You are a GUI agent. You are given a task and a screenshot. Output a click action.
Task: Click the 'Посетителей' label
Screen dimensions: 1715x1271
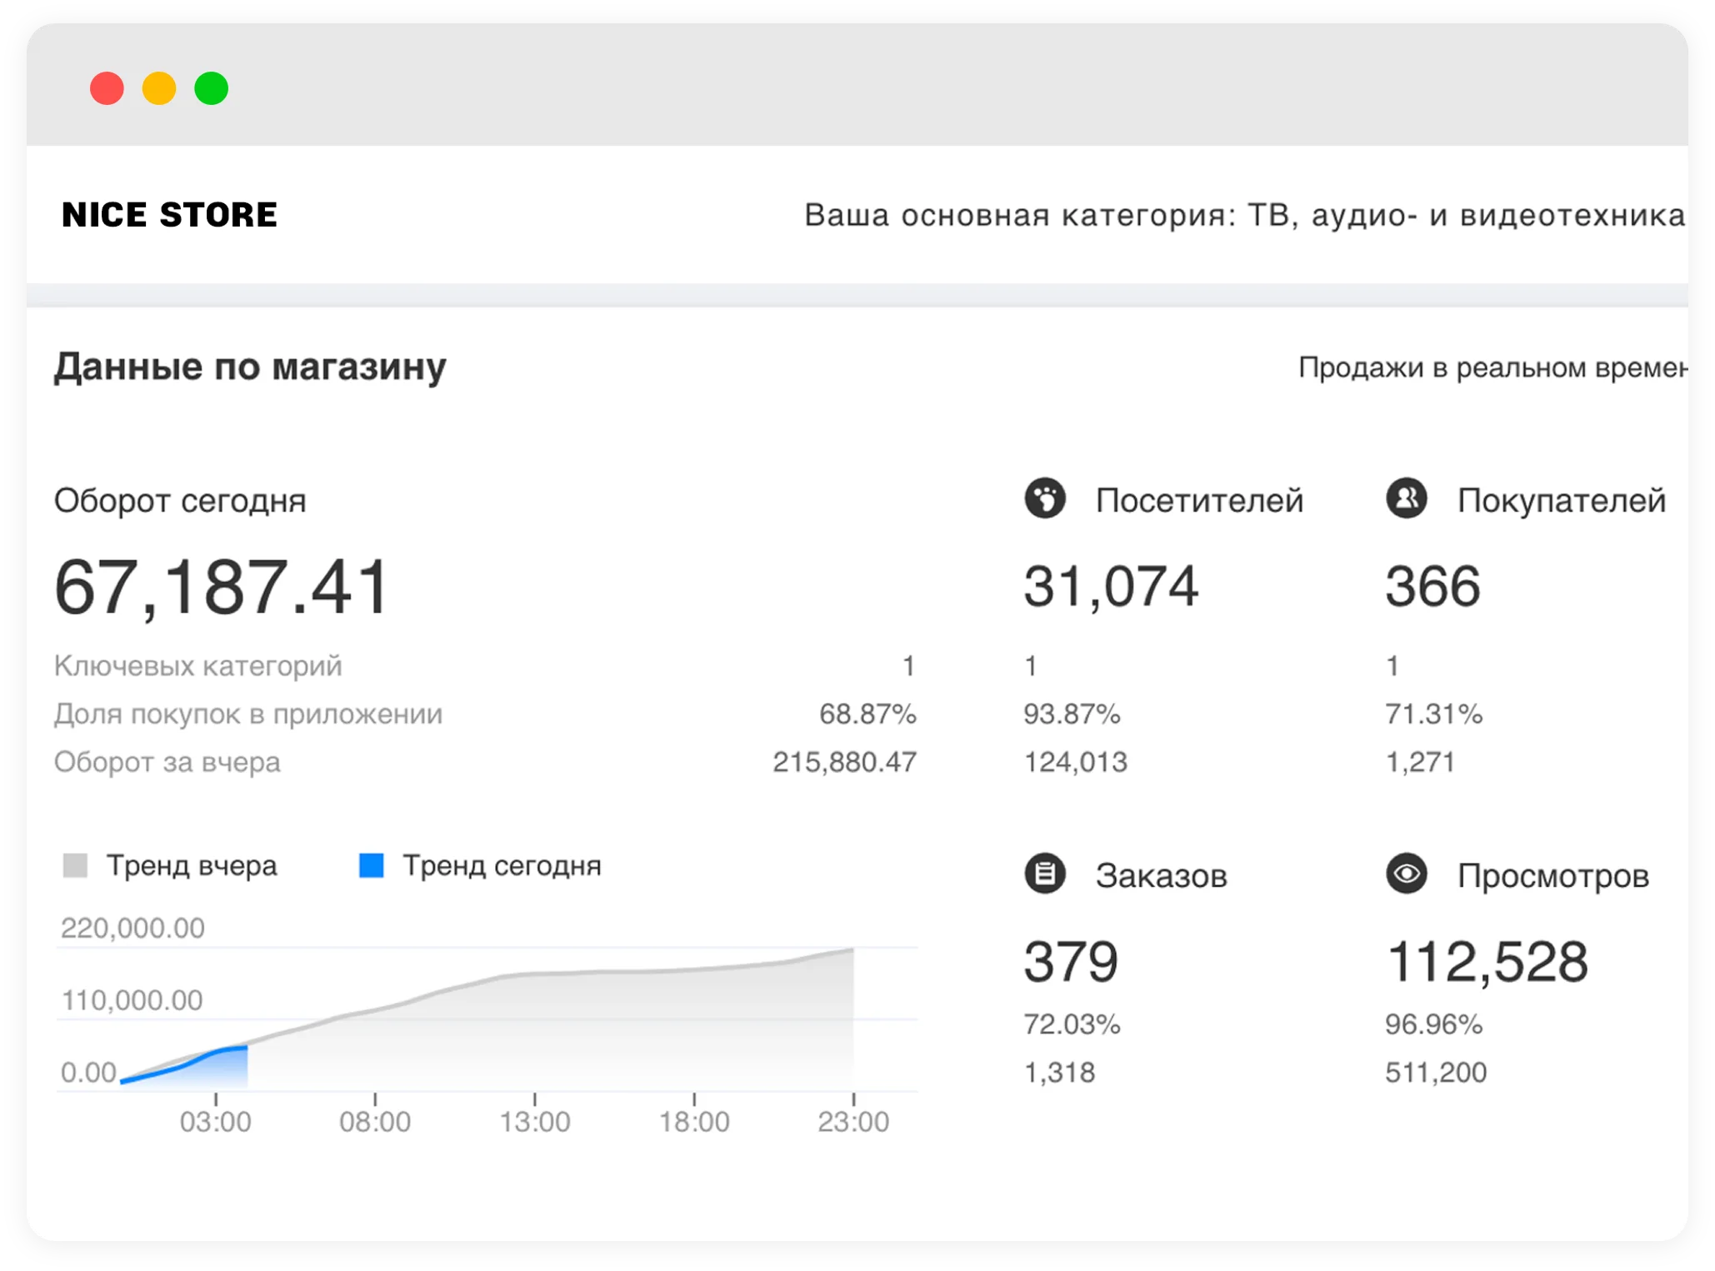pyautogui.click(x=1199, y=501)
